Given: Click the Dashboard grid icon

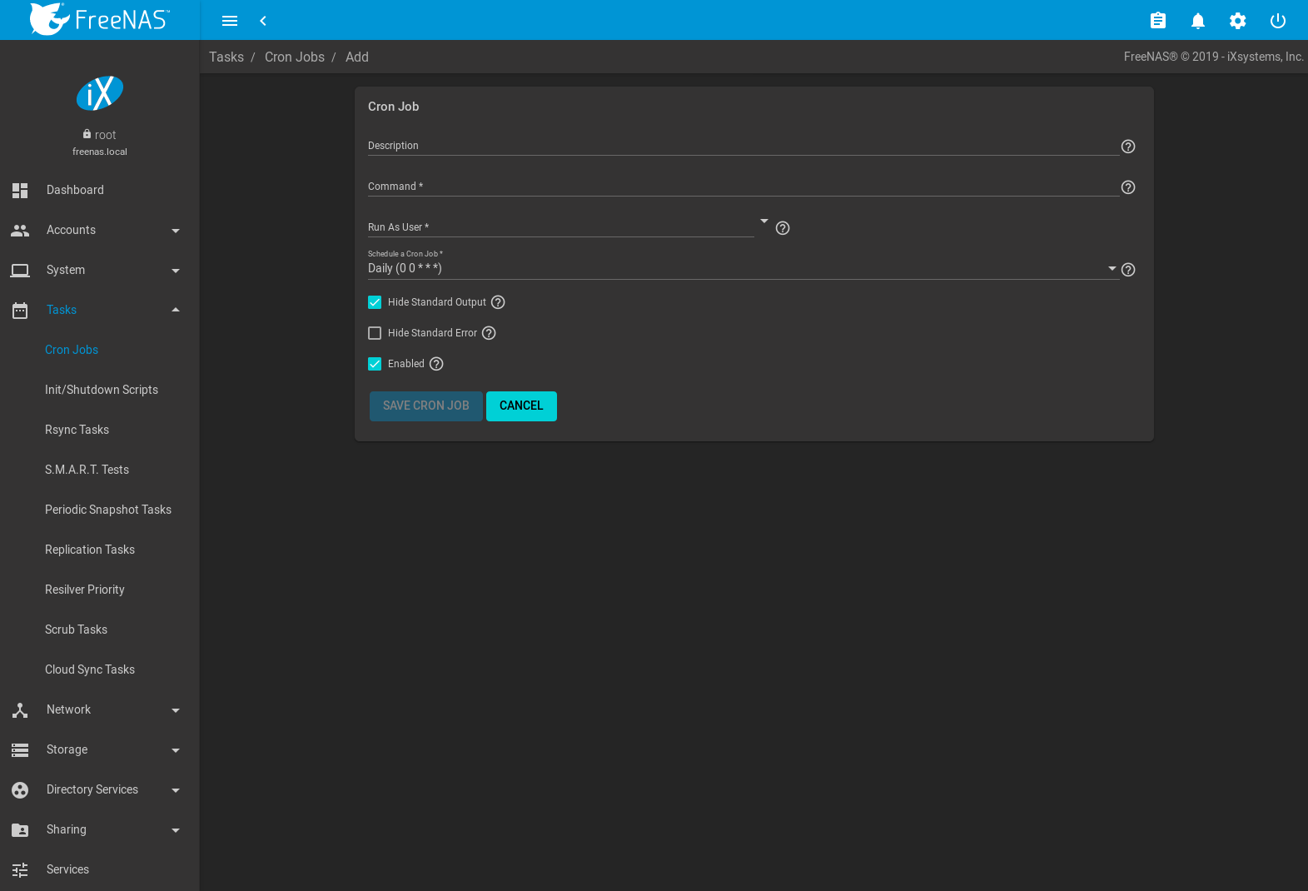Looking at the screenshot, I should click(20, 190).
